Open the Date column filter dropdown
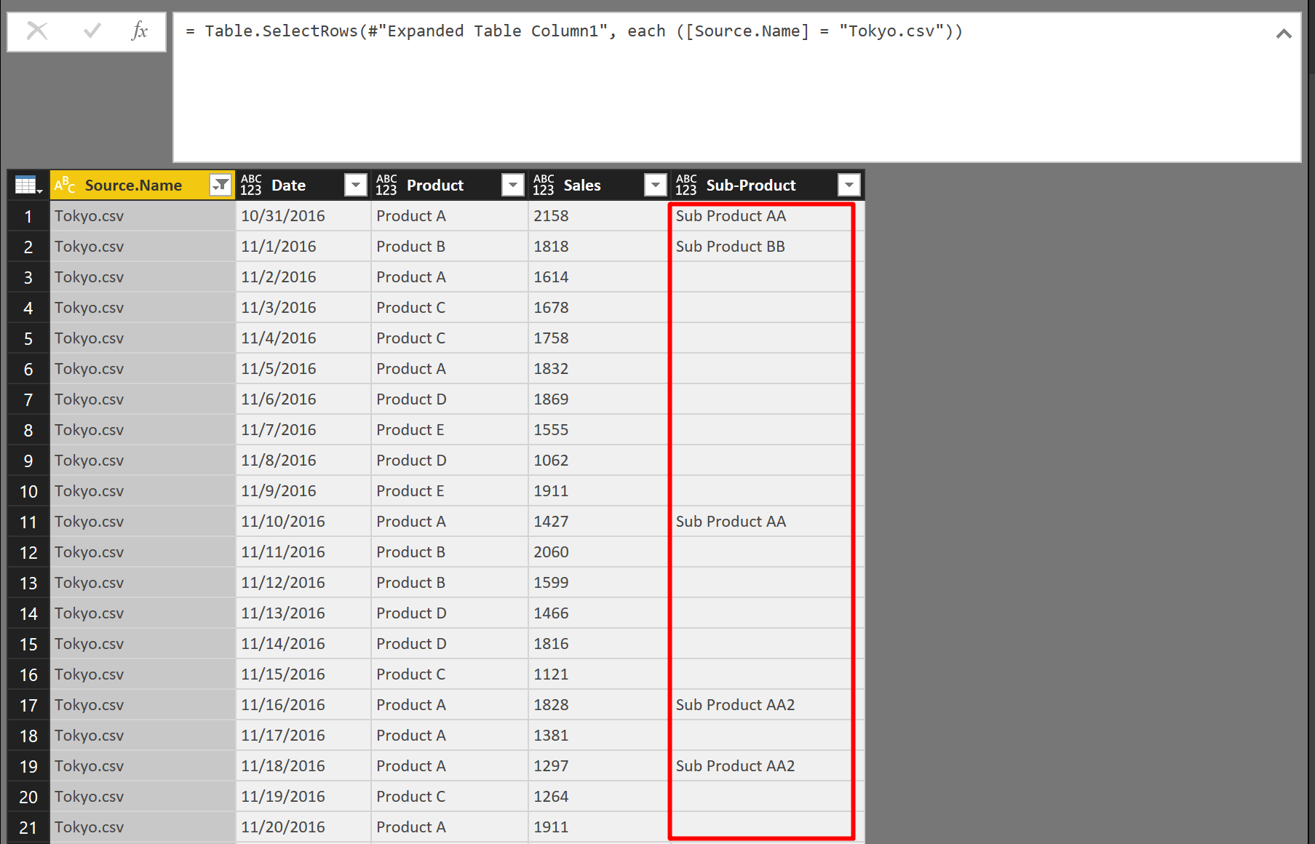The image size is (1315, 844). tap(355, 185)
